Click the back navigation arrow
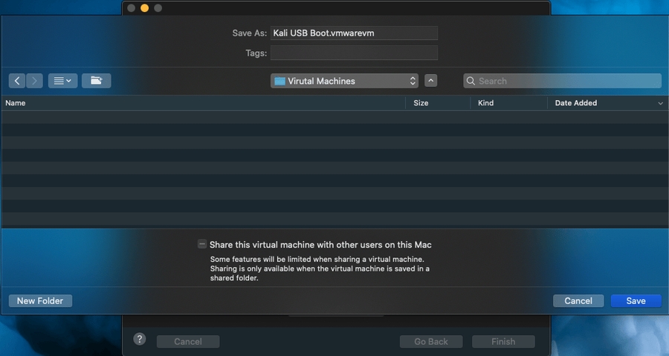This screenshot has width=669, height=356. point(18,81)
